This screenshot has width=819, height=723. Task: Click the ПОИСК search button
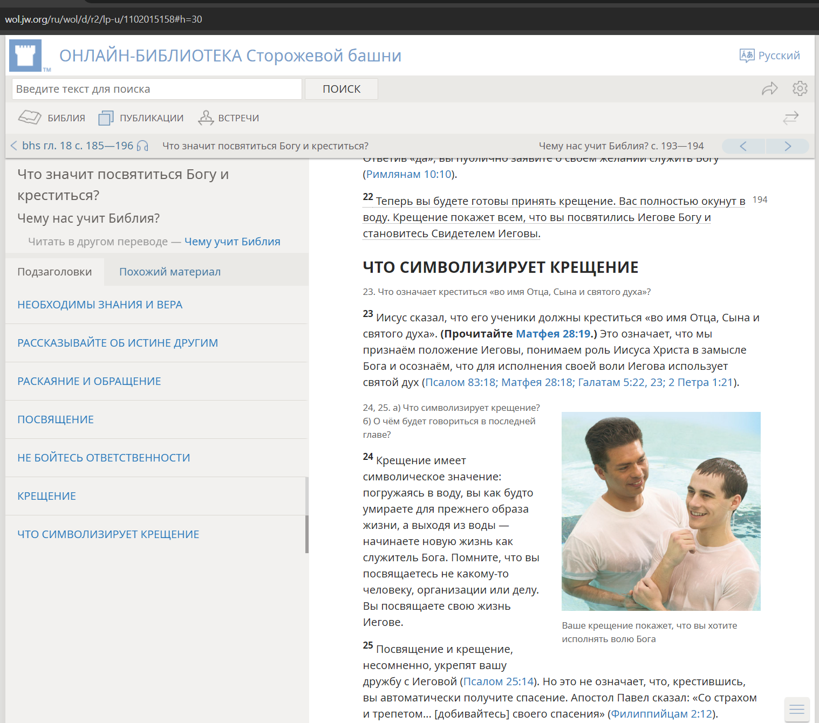coord(342,89)
